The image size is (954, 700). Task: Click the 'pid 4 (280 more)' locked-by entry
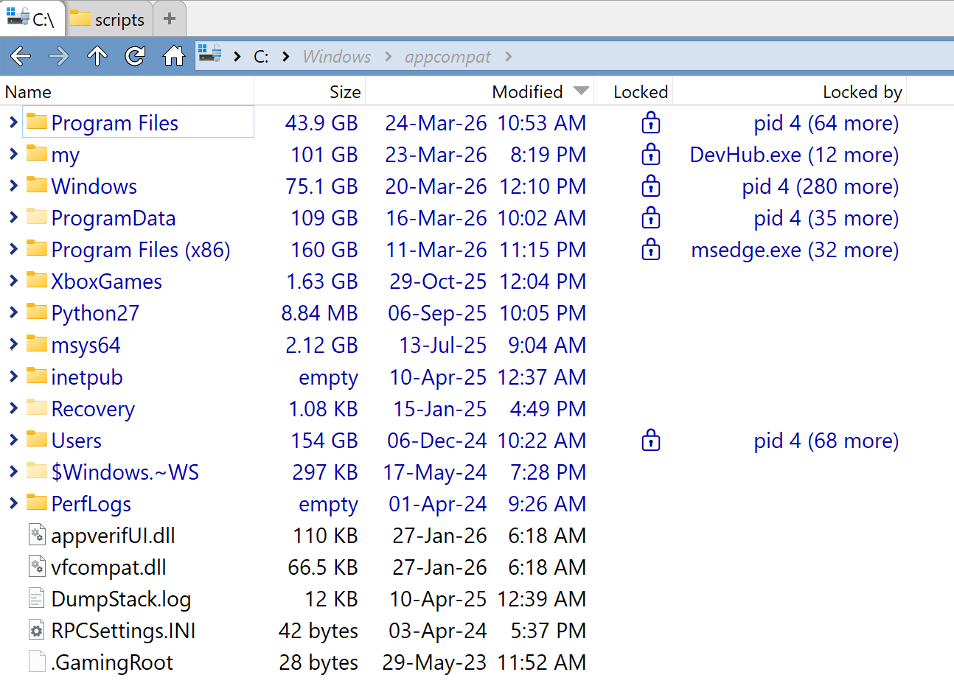[821, 186]
